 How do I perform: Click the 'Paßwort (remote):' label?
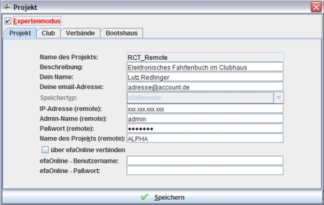[x=66, y=129]
